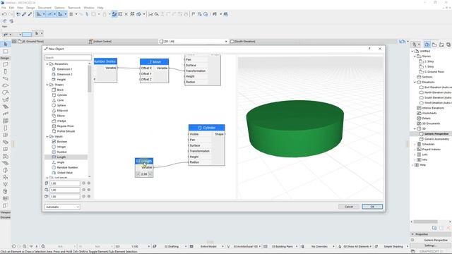Click the Navigator horizontal scrollbar

(x=425, y=222)
